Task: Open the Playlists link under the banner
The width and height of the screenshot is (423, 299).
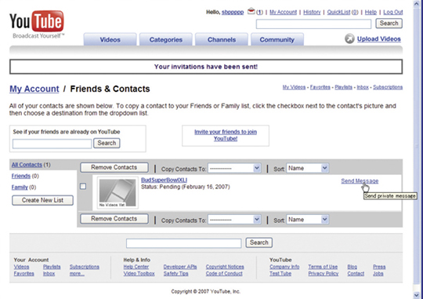Action: point(343,87)
